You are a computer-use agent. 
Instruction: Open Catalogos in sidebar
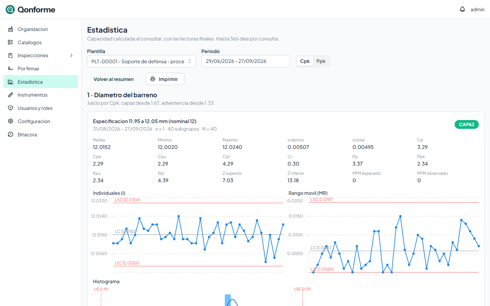tap(40, 42)
